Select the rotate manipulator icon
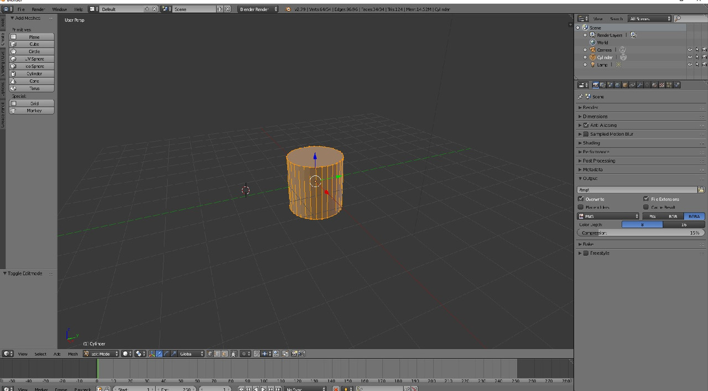Viewport: 708px width, 391px height. coord(166,353)
